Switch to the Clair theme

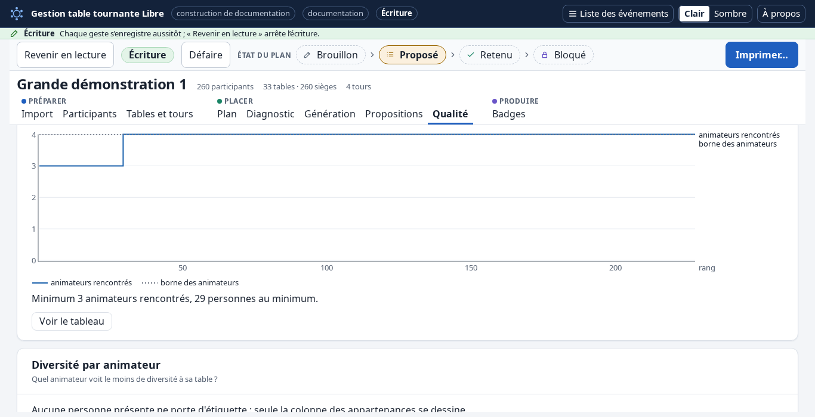pyautogui.click(x=694, y=14)
